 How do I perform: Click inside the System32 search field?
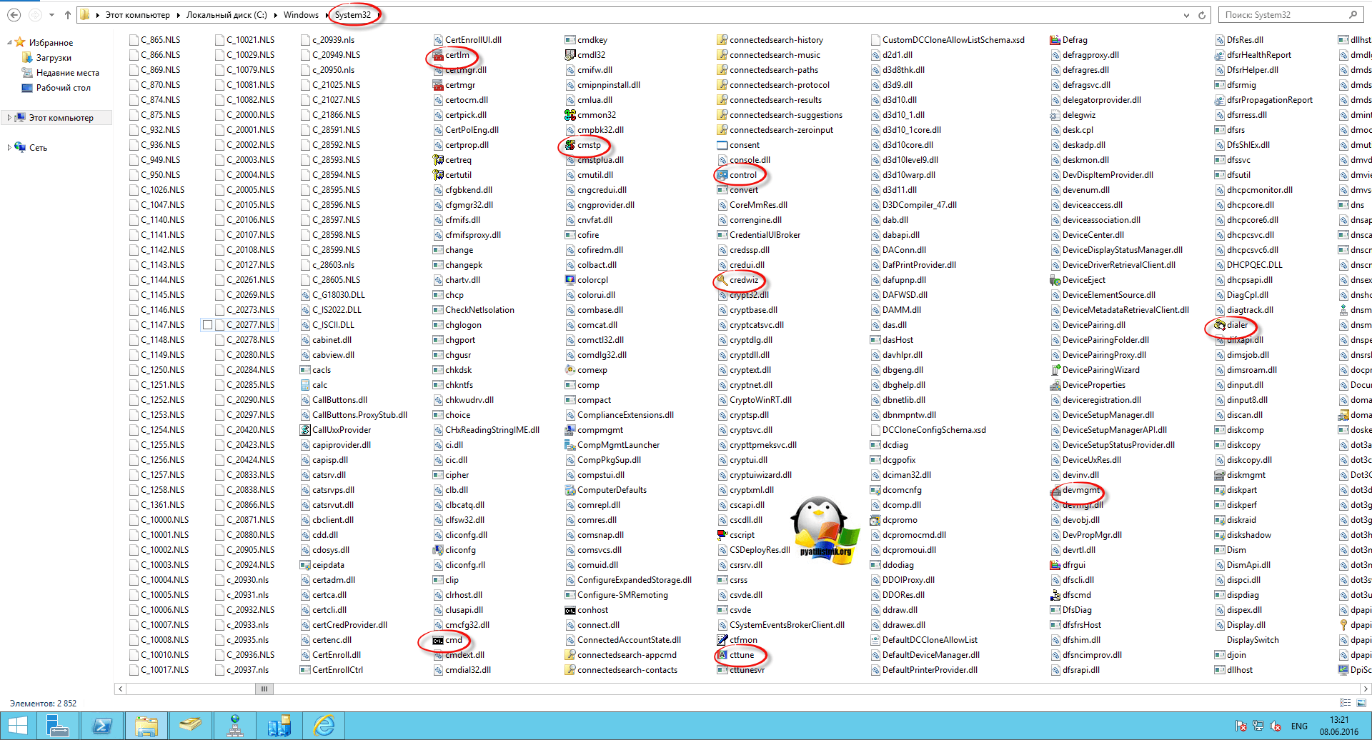[x=1286, y=14]
